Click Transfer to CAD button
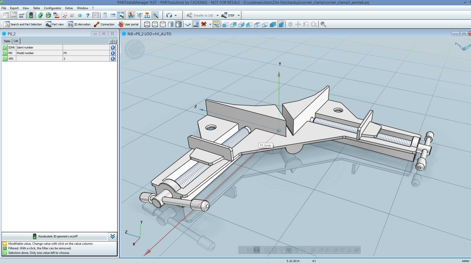The height and width of the screenshot is (263, 471). click(x=200, y=15)
